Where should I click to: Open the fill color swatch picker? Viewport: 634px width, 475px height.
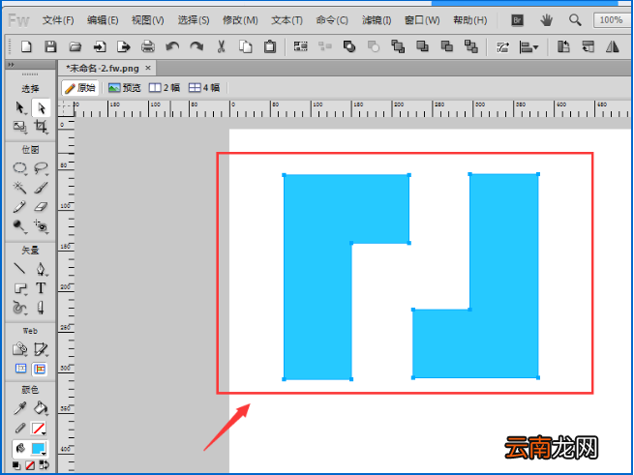(x=39, y=448)
